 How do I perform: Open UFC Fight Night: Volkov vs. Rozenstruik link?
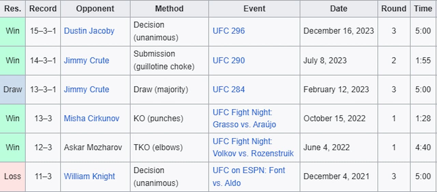253,147
